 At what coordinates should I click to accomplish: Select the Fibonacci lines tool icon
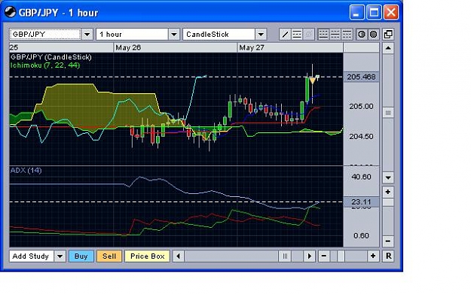[x=297, y=35]
